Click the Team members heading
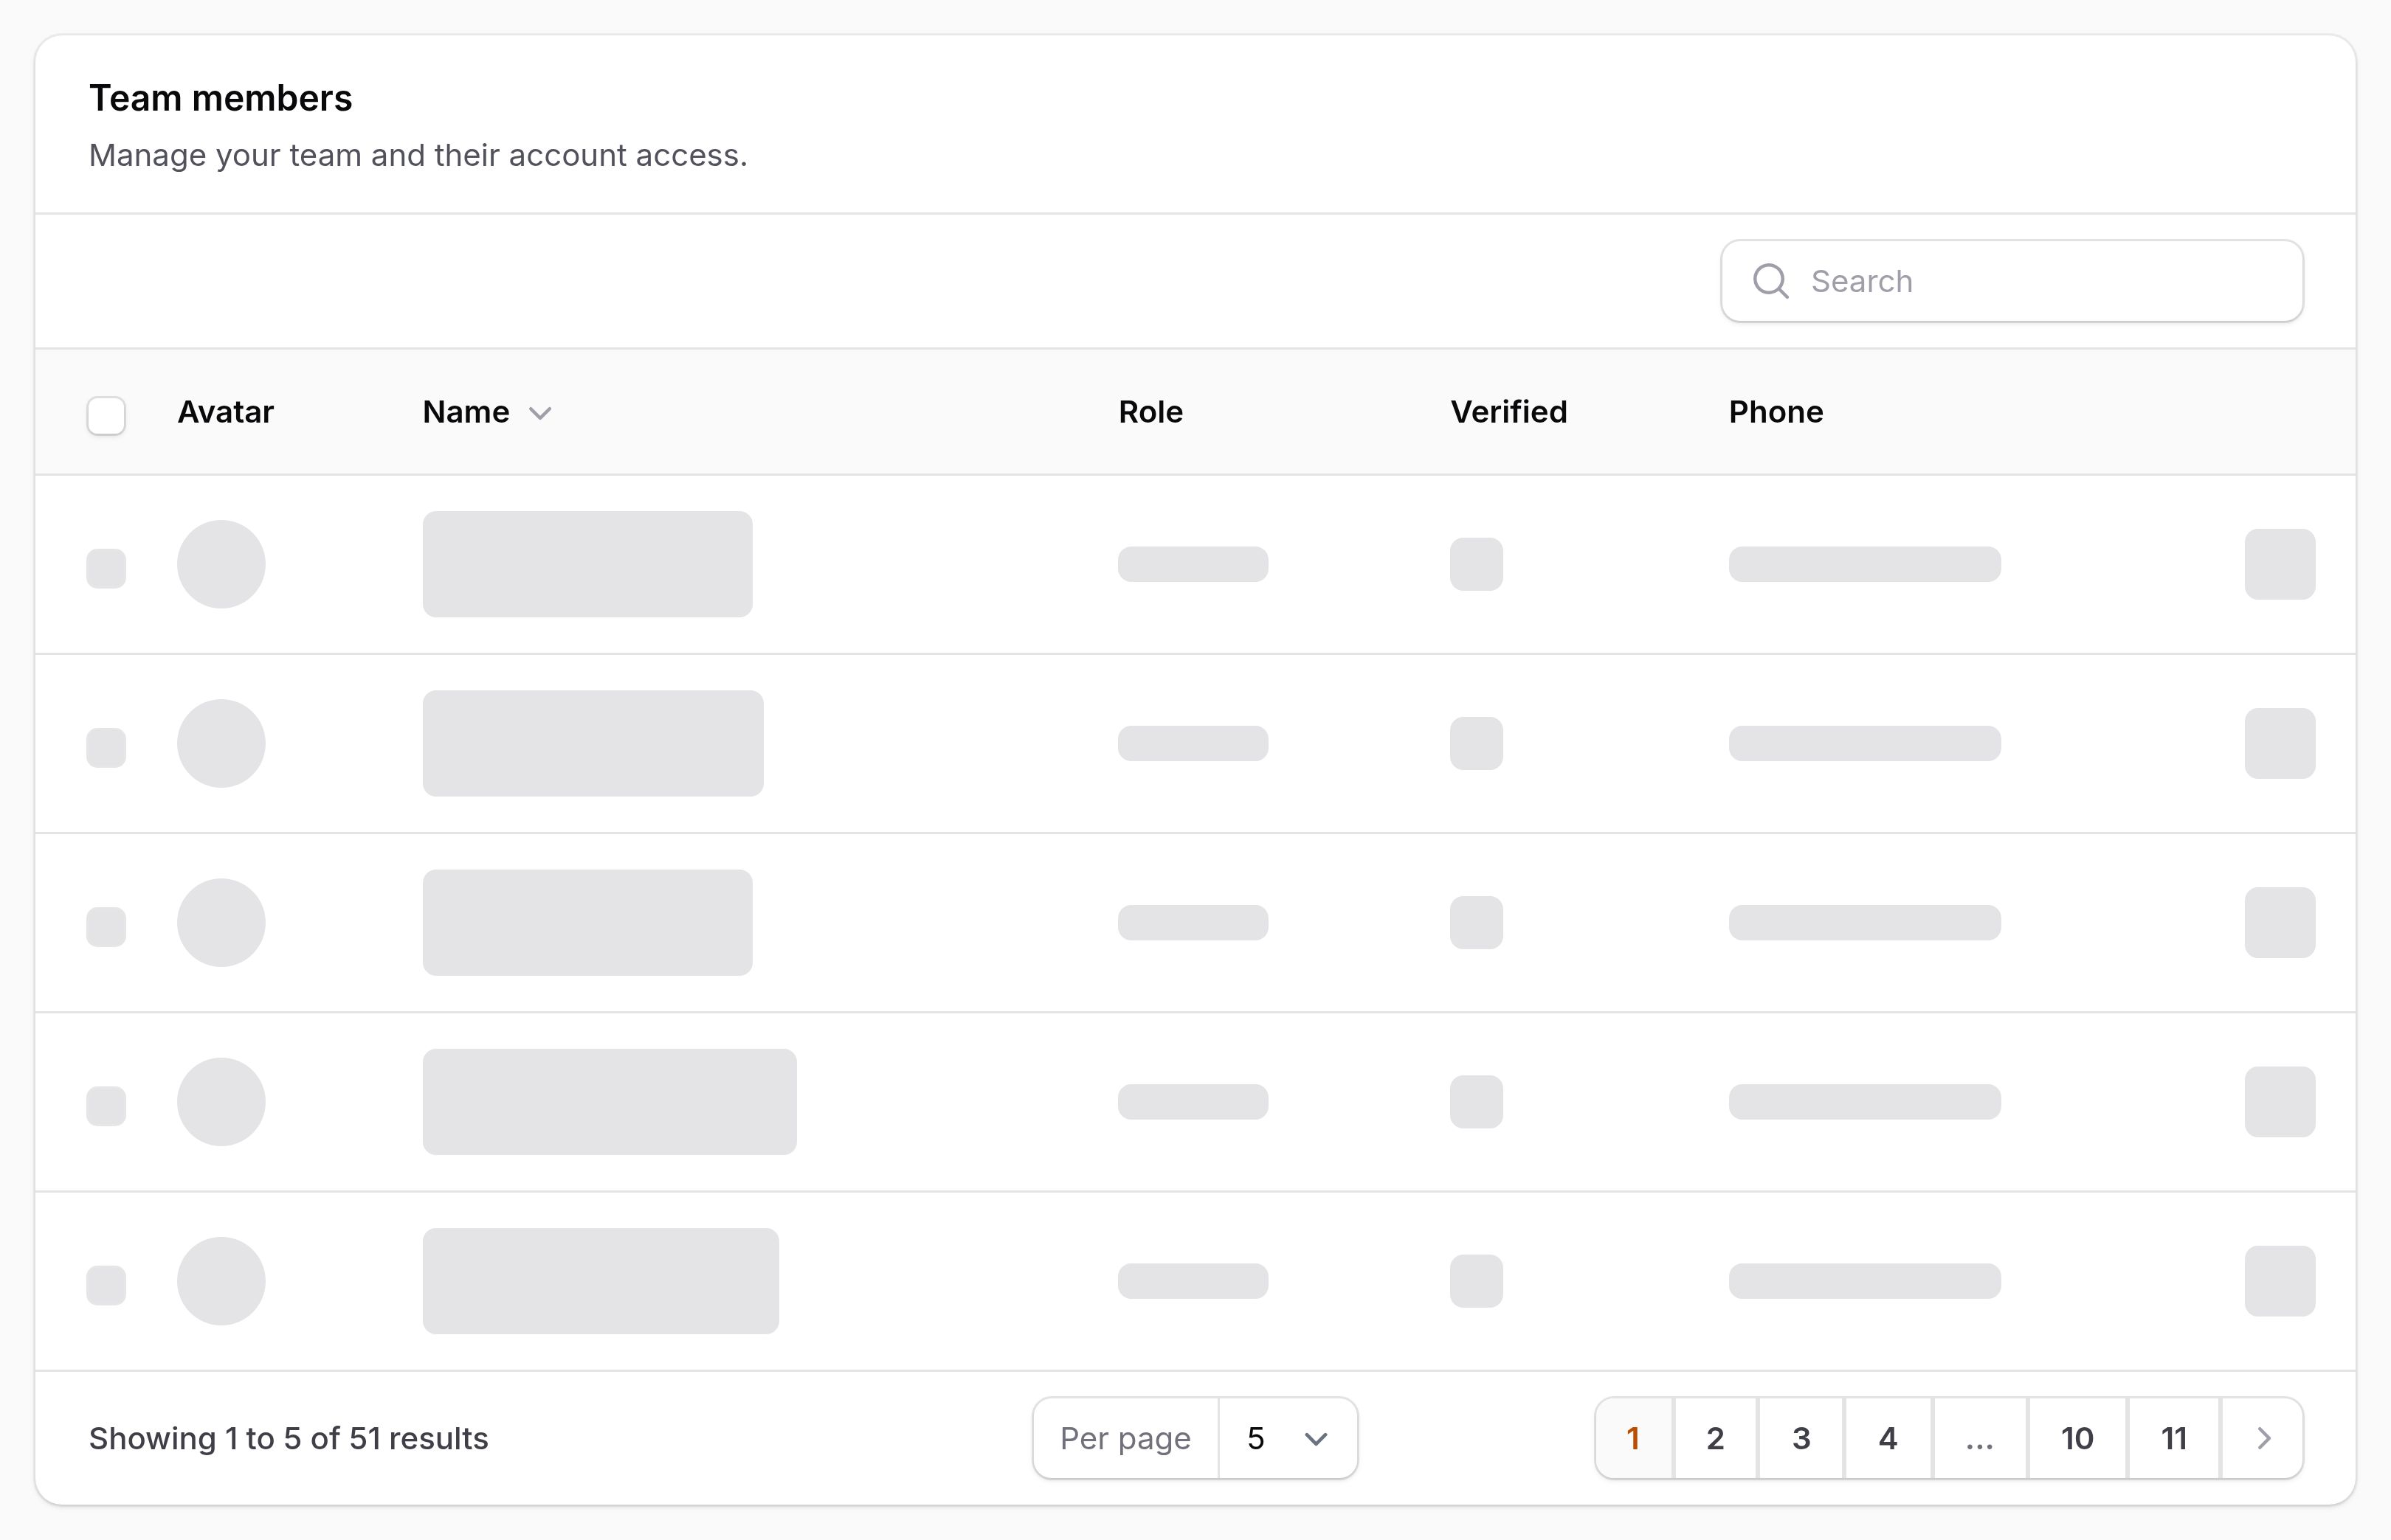 click(220, 98)
